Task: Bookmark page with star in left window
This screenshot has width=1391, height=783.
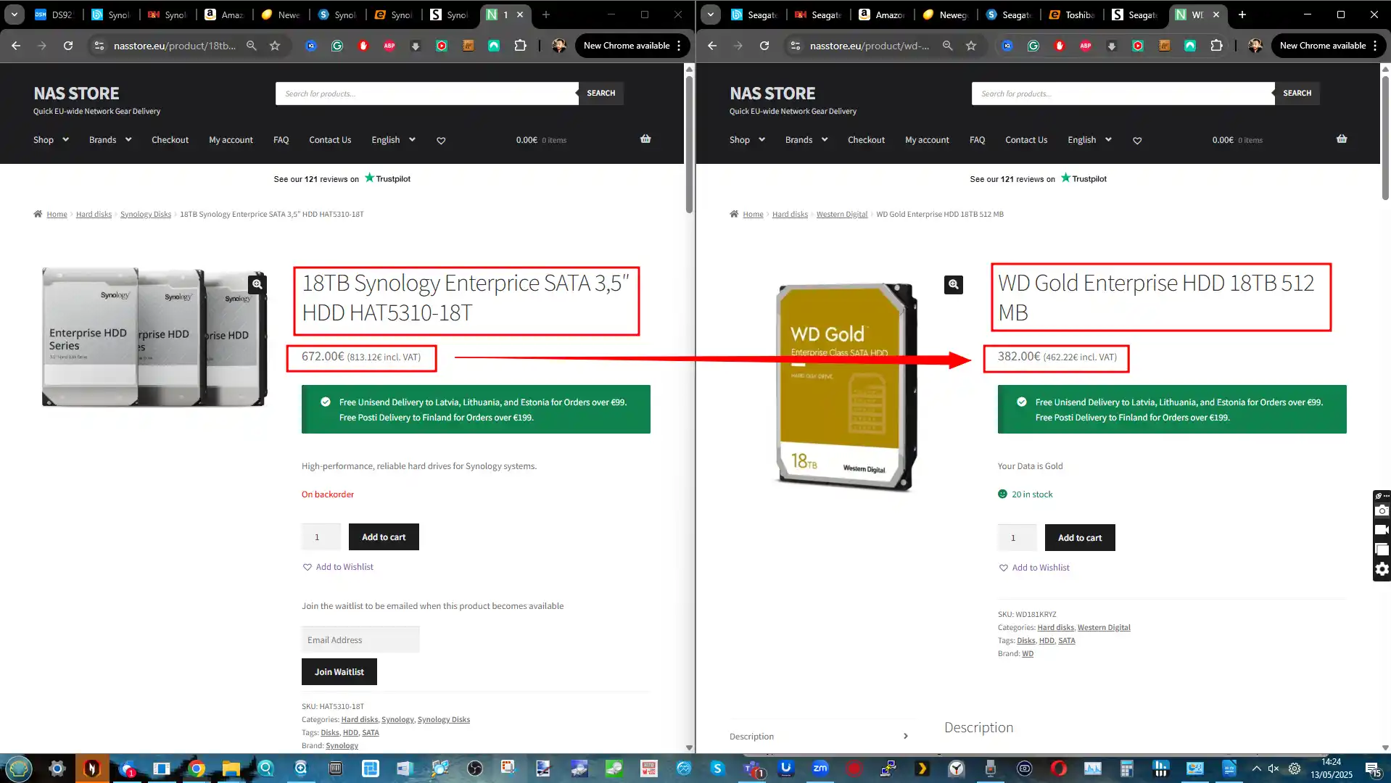Action: click(x=275, y=46)
